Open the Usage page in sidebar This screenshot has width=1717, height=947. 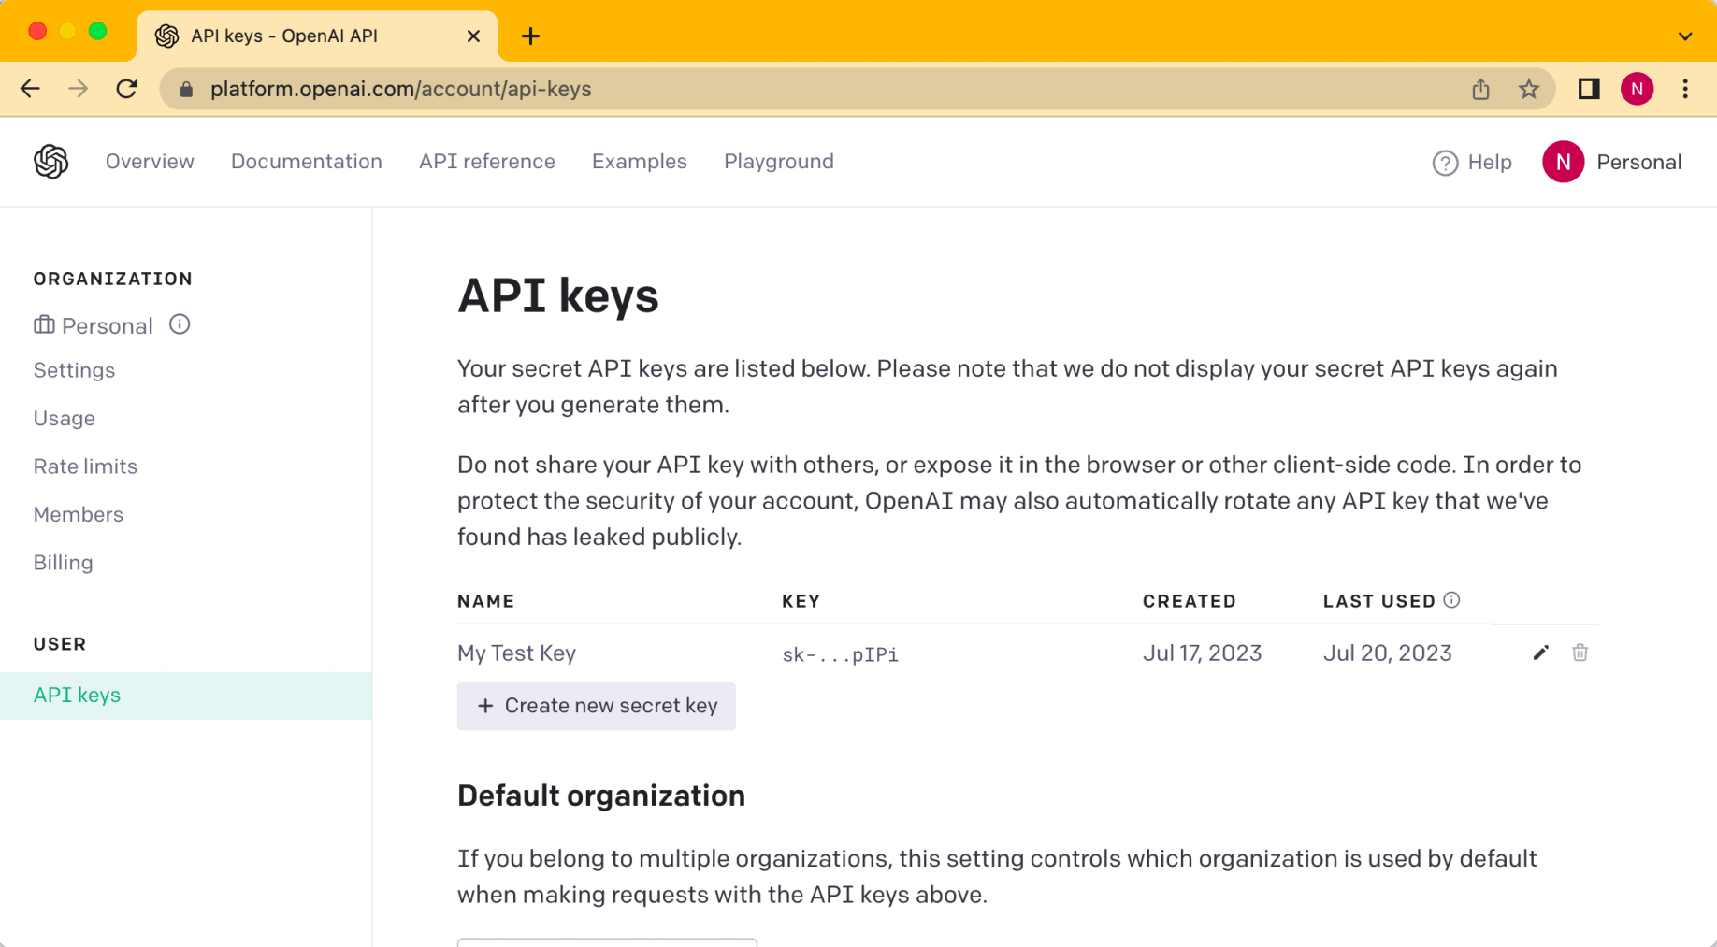pos(64,418)
